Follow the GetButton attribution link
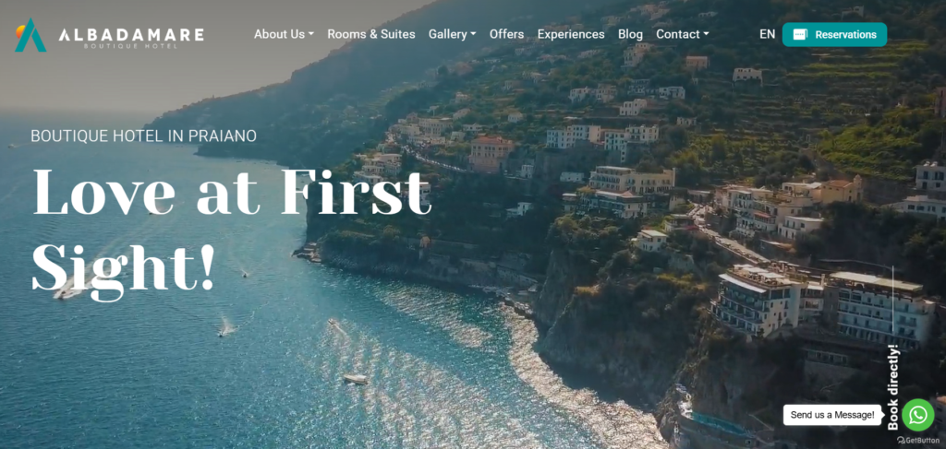Viewport: 946px width, 449px height. point(918,440)
